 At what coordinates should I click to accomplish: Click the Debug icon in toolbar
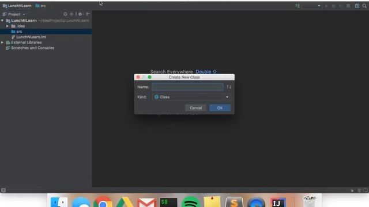(333, 6)
